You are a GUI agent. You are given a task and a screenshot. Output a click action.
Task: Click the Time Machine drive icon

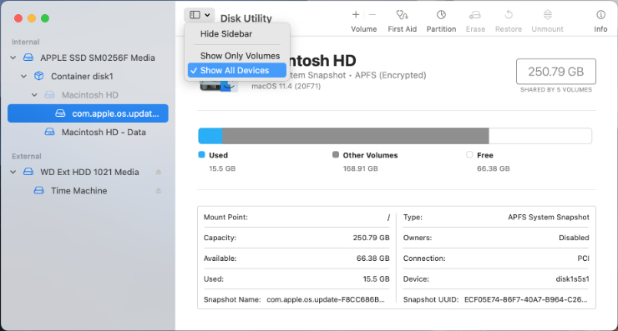click(38, 190)
